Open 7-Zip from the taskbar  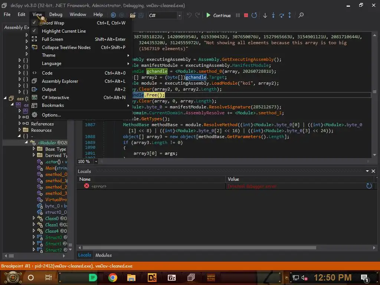(171, 278)
